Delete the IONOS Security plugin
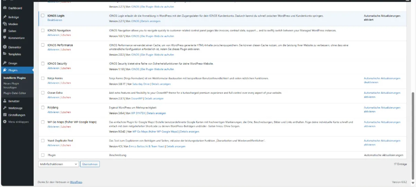416x187 pixels. tap(66, 68)
